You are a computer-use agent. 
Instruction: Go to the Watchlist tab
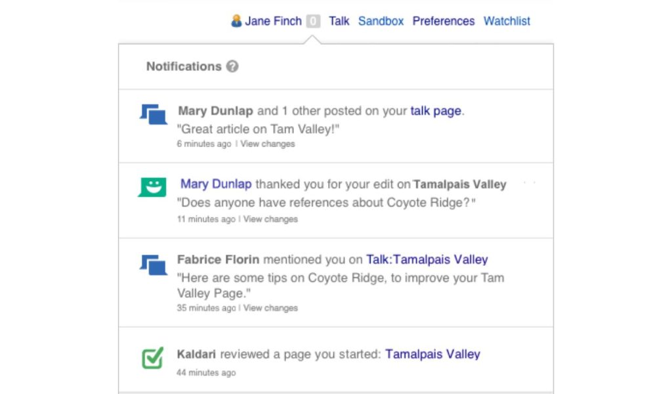507,20
